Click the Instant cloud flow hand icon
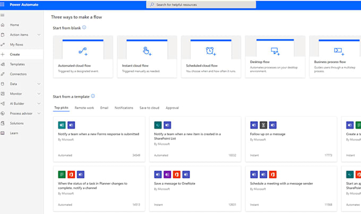This screenshot has height=214, width=361. (147, 51)
